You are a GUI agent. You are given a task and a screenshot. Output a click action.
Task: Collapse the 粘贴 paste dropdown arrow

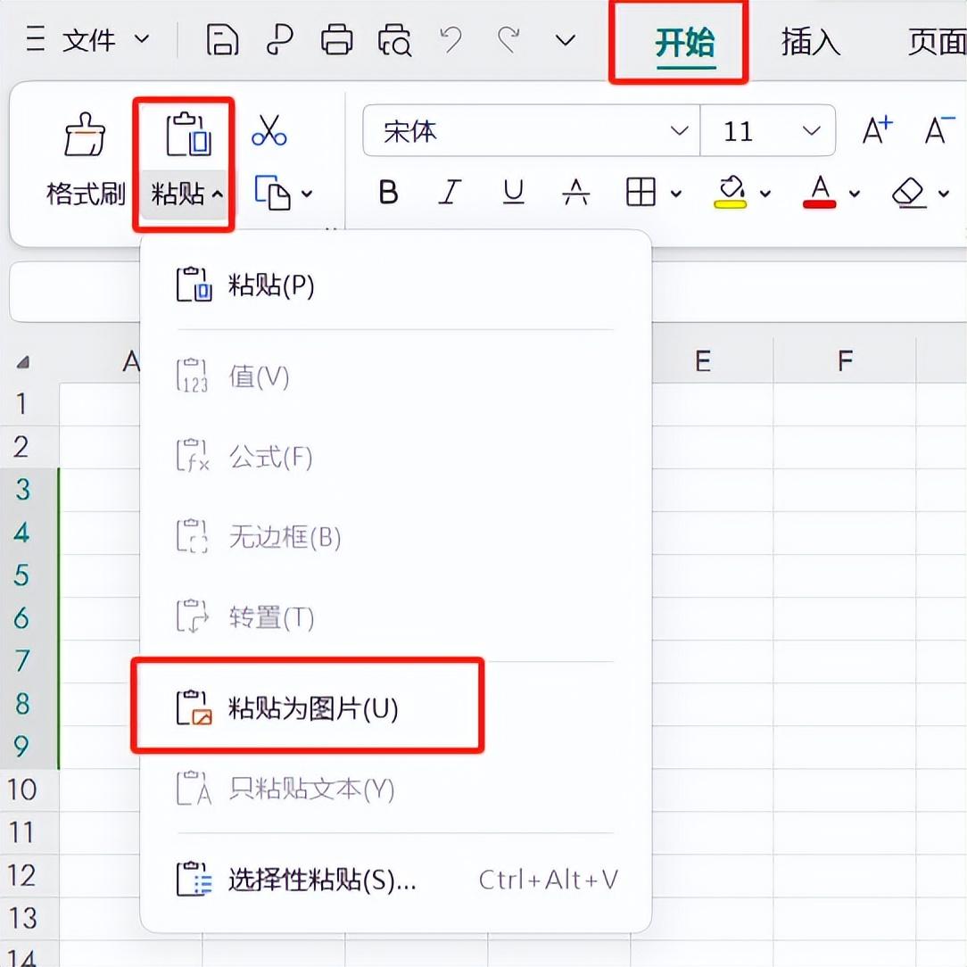point(218,194)
